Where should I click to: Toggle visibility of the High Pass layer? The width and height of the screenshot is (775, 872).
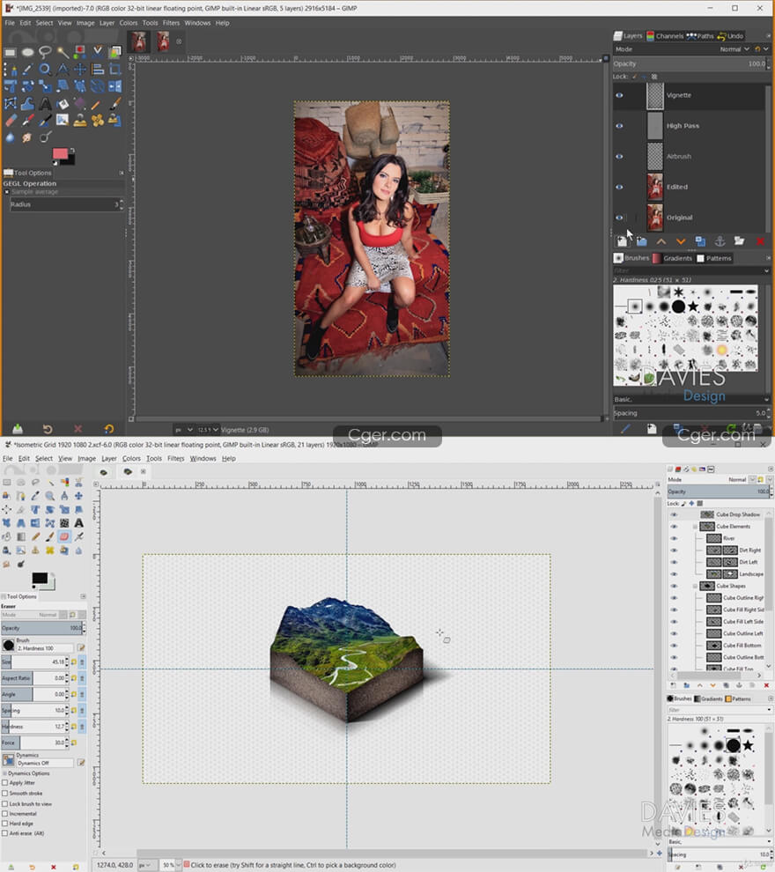click(619, 126)
